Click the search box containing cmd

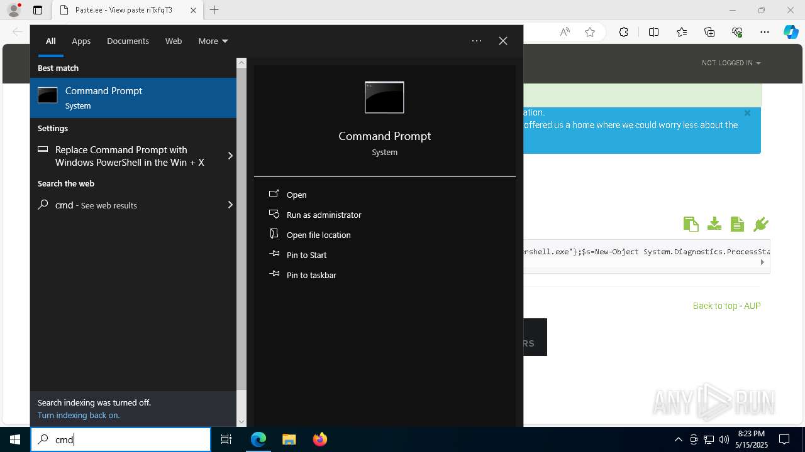121,439
